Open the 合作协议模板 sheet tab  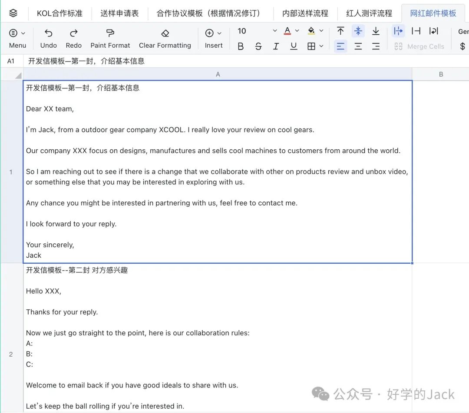click(210, 13)
